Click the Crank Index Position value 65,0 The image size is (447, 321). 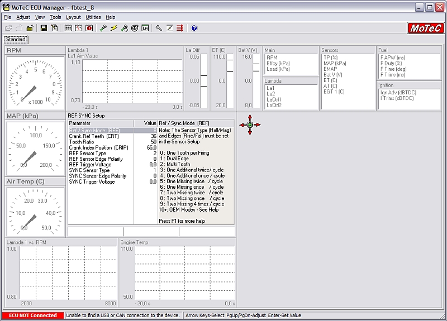[x=151, y=147]
